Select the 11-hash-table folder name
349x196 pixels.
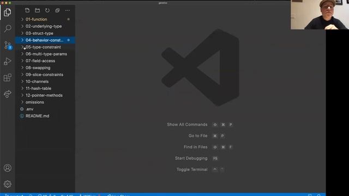pyautogui.click(x=38, y=88)
